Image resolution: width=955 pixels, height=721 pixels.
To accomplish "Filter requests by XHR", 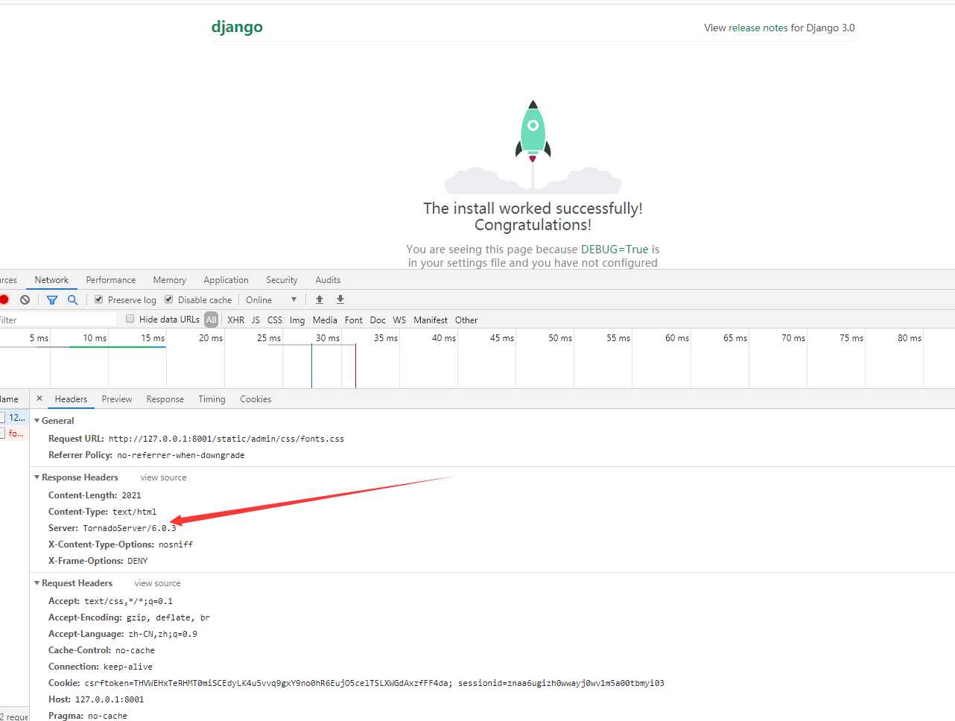I will [x=236, y=320].
